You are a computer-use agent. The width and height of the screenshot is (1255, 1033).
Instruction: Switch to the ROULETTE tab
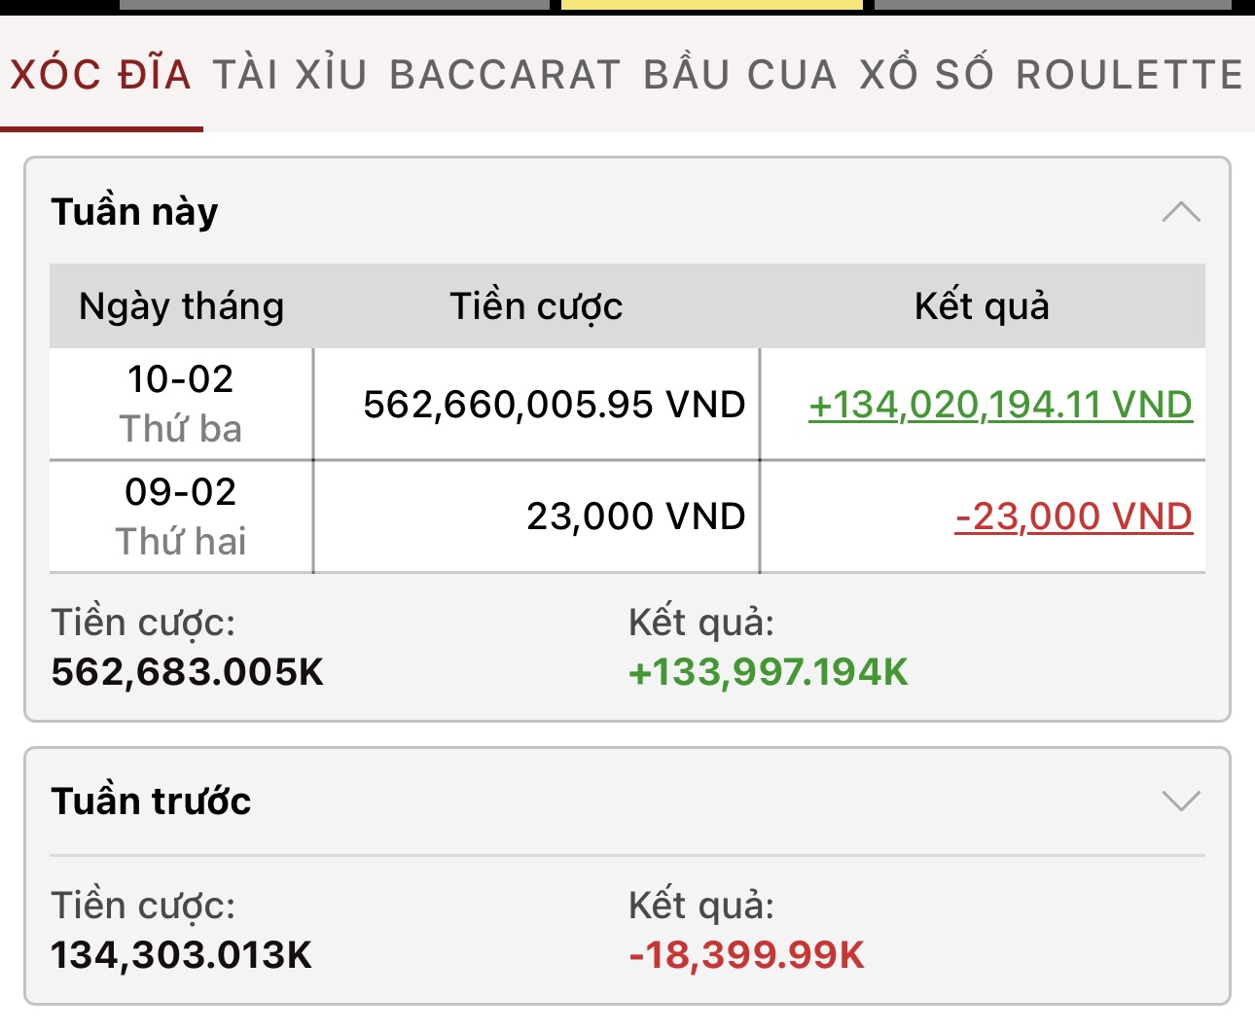point(1129,75)
